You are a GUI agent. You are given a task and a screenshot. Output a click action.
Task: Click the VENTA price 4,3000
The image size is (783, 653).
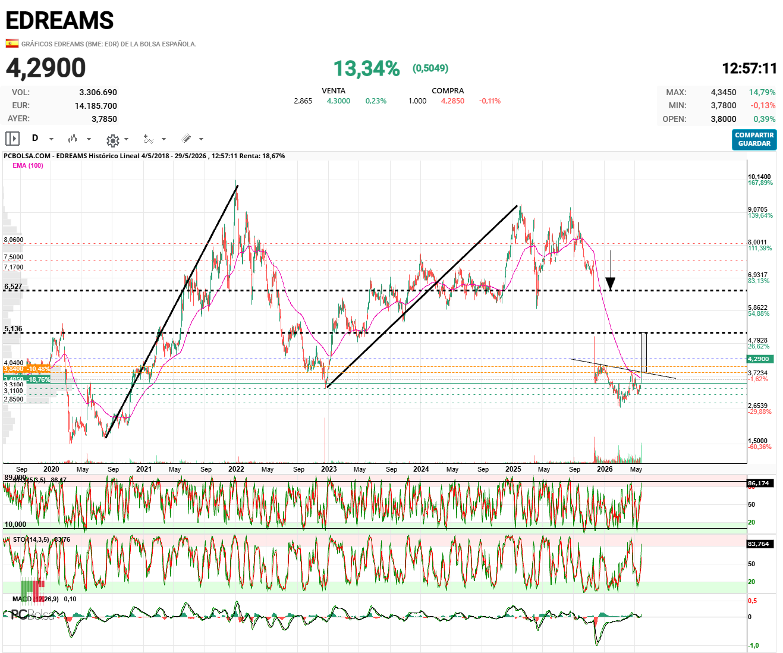(x=338, y=101)
